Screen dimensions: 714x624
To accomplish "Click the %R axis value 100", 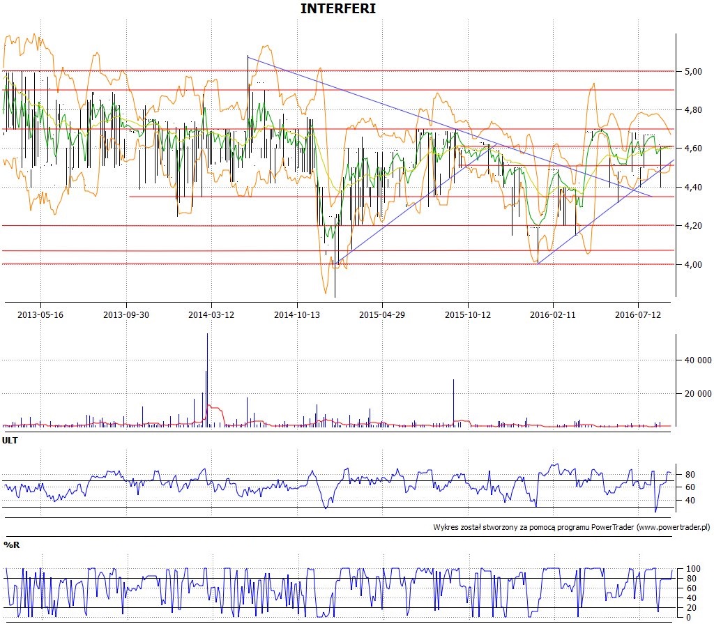I will (693, 569).
